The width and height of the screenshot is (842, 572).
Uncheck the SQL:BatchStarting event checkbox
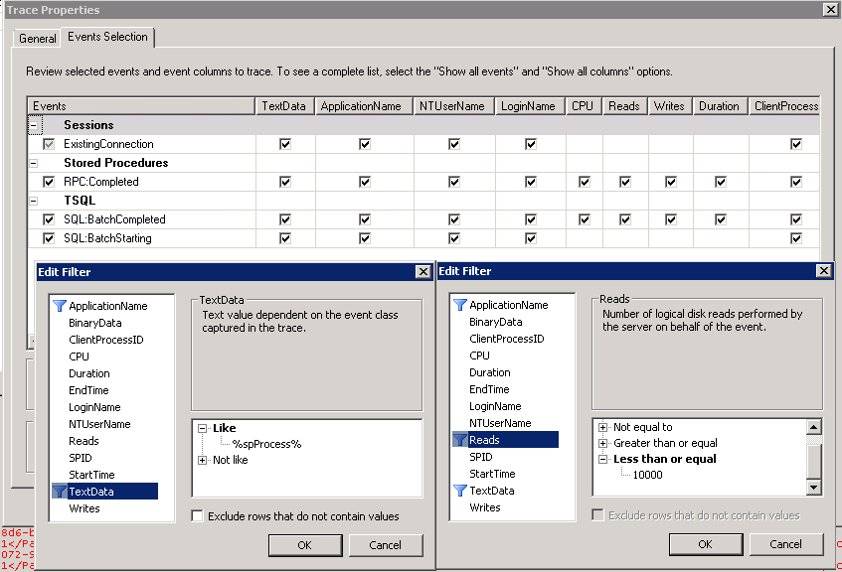click(x=49, y=238)
